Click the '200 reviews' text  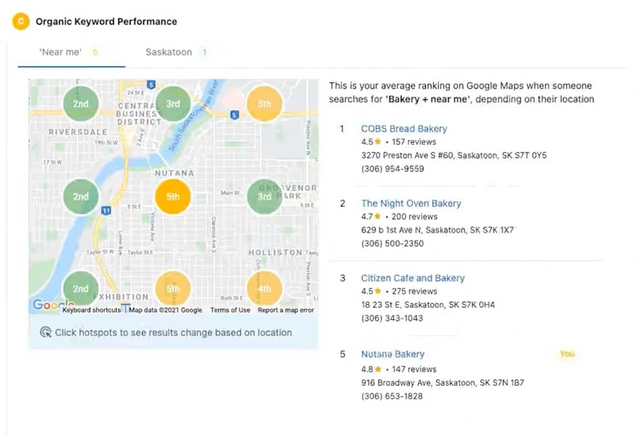[414, 216]
